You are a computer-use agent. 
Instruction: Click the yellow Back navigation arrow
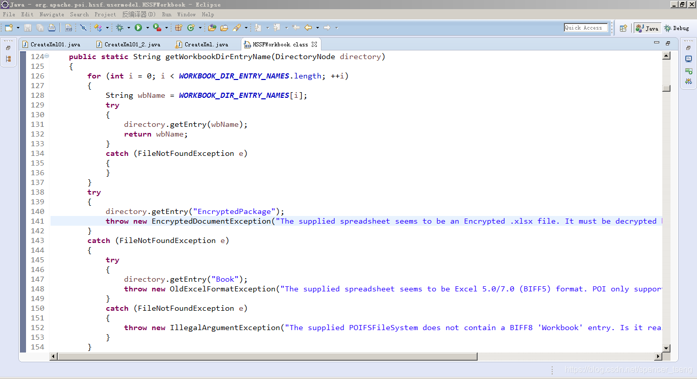308,28
